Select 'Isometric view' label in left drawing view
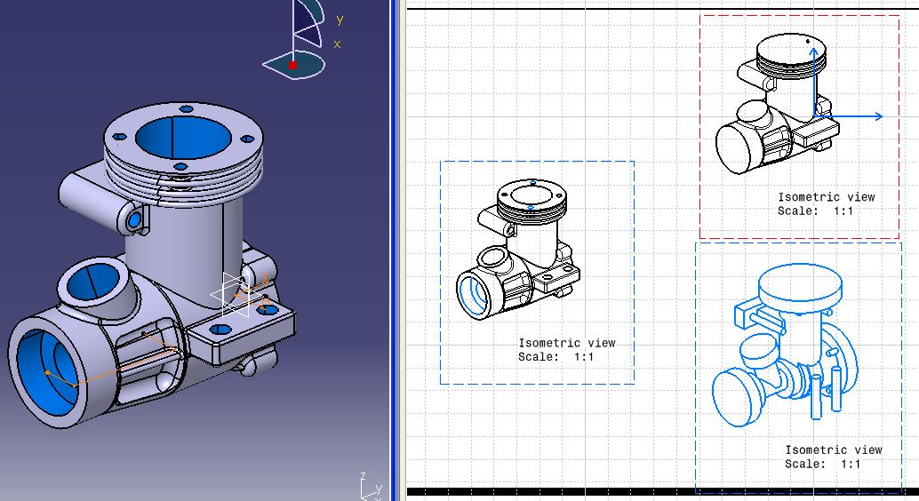Viewport: 919px width, 501px height. pyautogui.click(x=567, y=343)
